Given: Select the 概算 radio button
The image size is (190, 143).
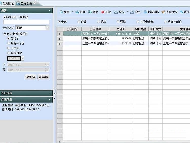Looking at the screenshot, I should (98, 22).
